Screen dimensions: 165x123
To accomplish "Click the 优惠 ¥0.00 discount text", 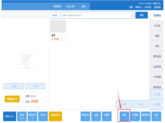I will 31,96.
